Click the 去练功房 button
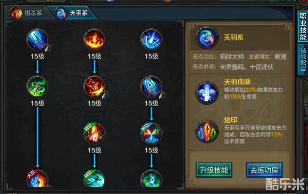 [264, 170]
